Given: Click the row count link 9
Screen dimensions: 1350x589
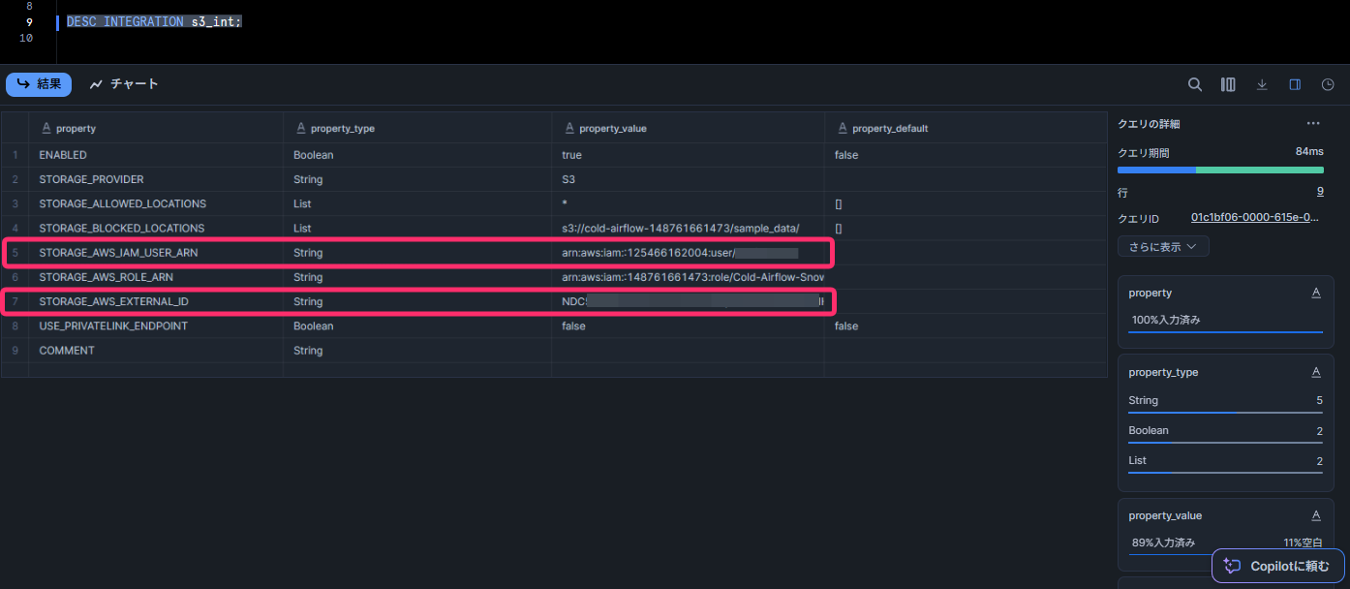Looking at the screenshot, I should point(1320,192).
